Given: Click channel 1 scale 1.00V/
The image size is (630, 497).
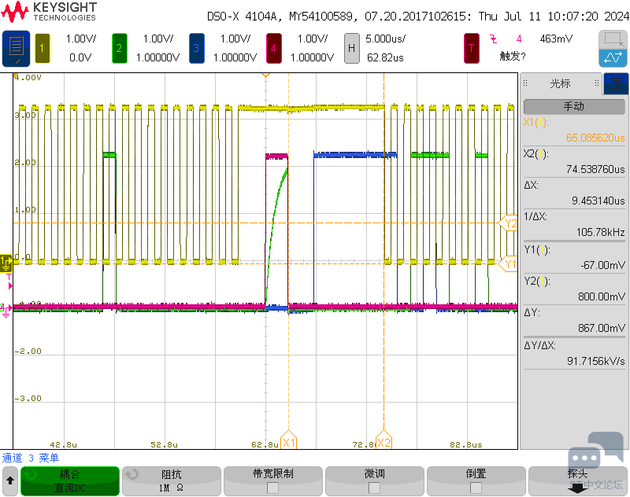Looking at the screenshot, I should coord(81,39).
